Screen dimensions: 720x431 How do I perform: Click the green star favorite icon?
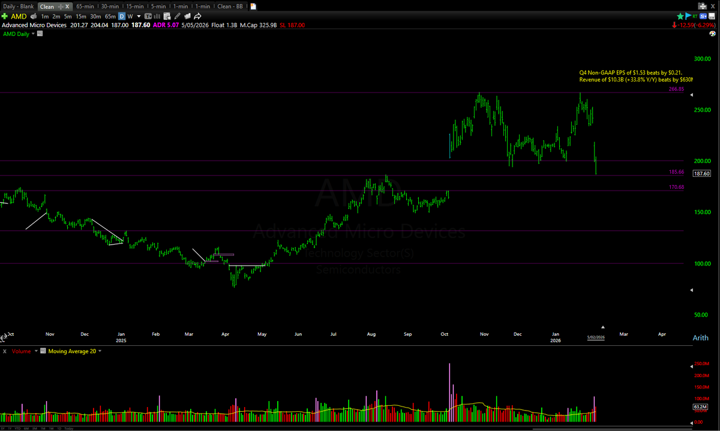click(x=680, y=16)
